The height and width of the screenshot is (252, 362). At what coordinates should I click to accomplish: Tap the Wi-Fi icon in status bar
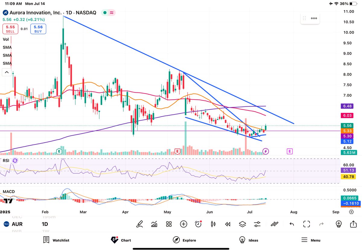pyautogui.click(x=336, y=4)
